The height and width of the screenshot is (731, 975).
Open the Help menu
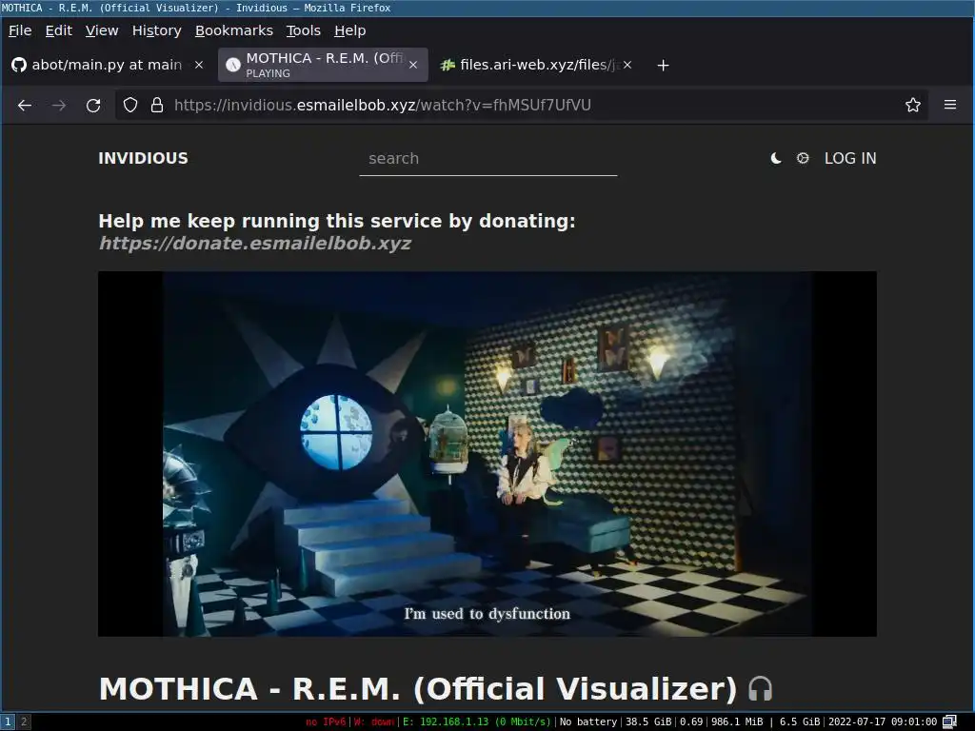pyautogui.click(x=350, y=30)
